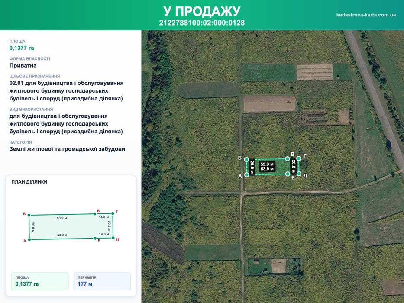Screen dimensions: 404x303
Task: Click the У ПРОДАЖУ header title
Action: click(202, 11)
